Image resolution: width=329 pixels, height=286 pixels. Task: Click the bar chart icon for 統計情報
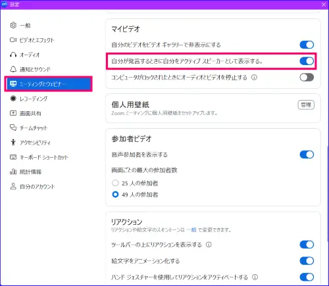coord(13,172)
